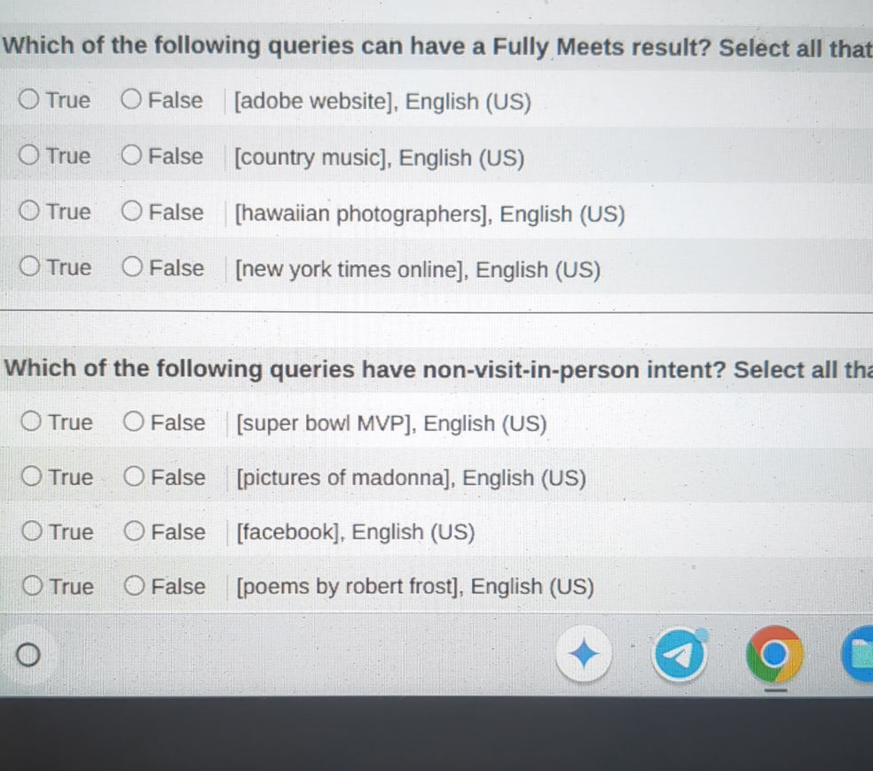Viewport: 873px width, 771px height.
Task: Click the status area circle bottom left
Action: pyautogui.click(x=29, y=654)
